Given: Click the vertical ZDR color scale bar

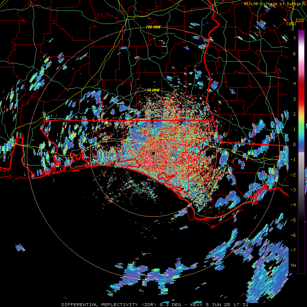Looking at the screenshot, I should [301, 151].
